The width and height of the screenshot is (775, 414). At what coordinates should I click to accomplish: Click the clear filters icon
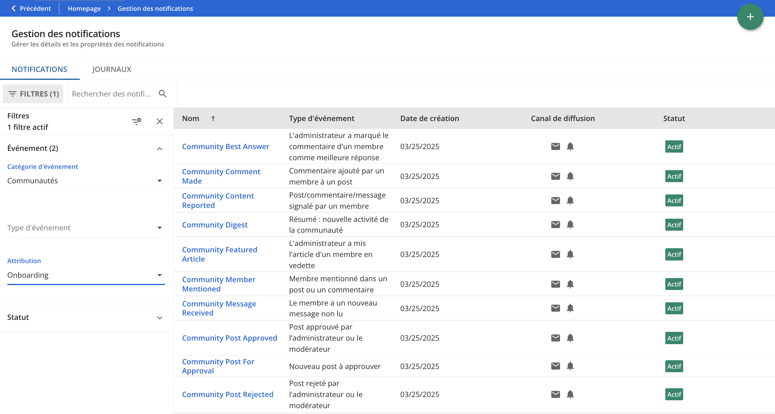click(x=136, y=121)
